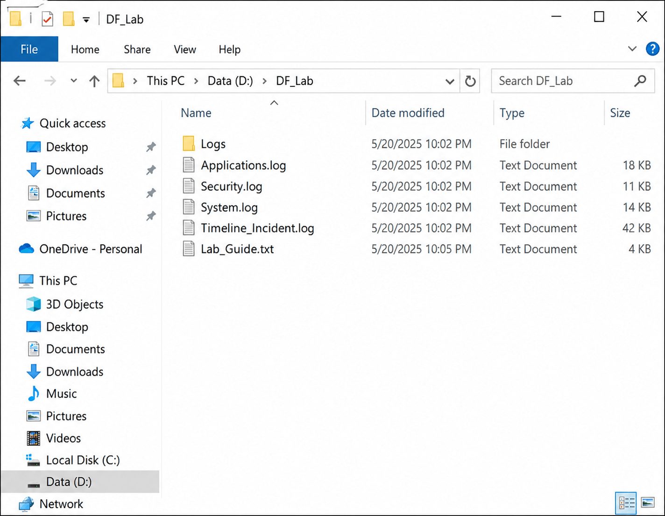Image resolution: width=665 pixels, height=516 pixels.
Task: Open the Home ribbon tab
Action: 85,49
